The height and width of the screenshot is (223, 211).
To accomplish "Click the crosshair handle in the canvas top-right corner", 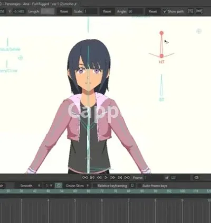I will coord(199,31).
